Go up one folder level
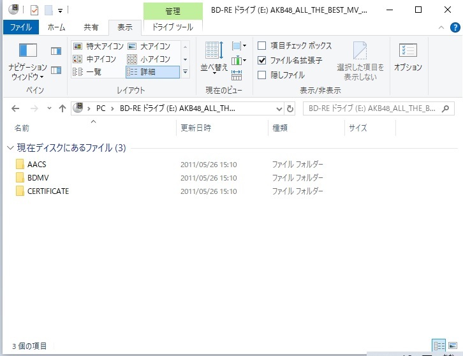Viewport: 463px width, 356px height. pos(62,108)
